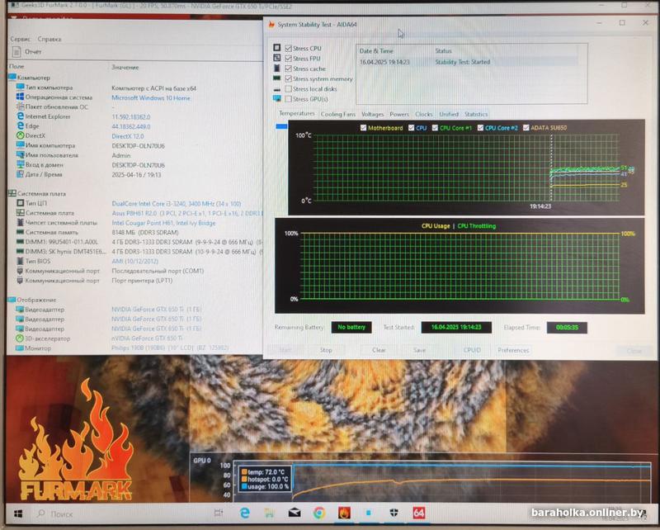Open stability test Preferences
This screenshot has height=530, width=660.
coord(513,350)
